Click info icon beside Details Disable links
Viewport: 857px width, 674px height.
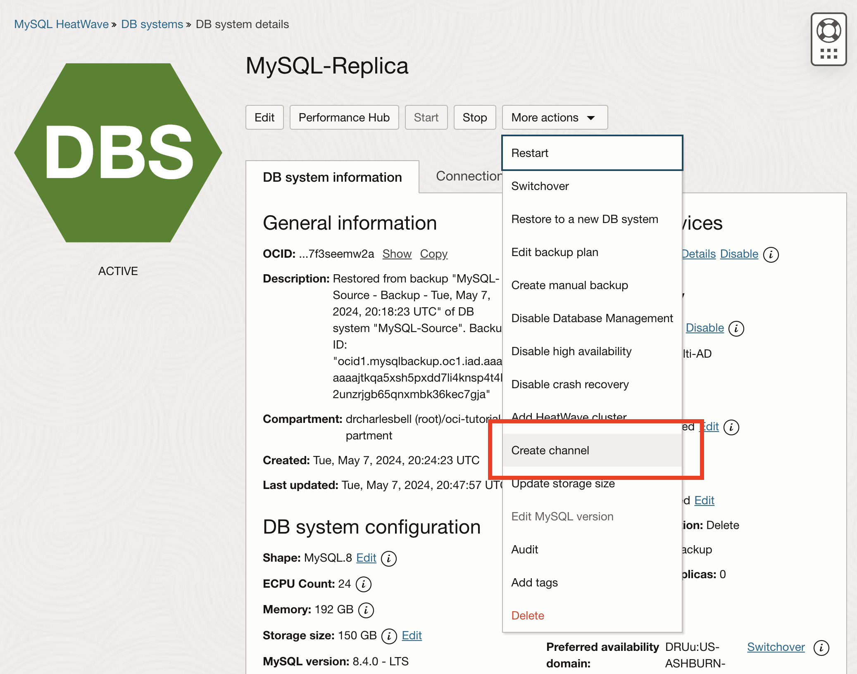[771, 254]
